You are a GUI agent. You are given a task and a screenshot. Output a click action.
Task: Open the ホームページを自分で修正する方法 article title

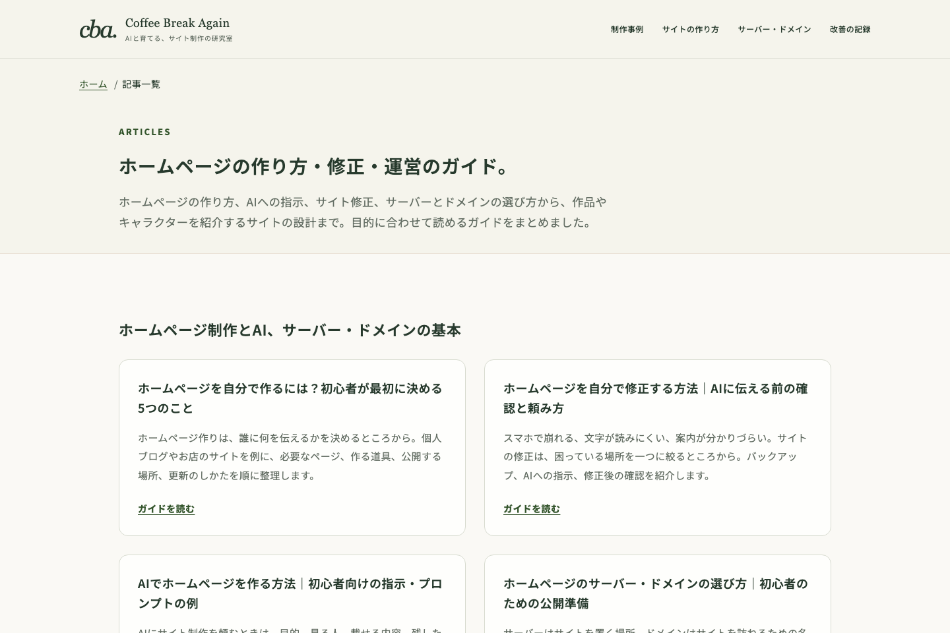656,398
